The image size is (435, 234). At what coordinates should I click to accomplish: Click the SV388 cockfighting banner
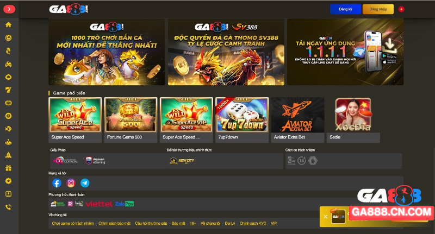pyautogui.click(x=226, y=52)
